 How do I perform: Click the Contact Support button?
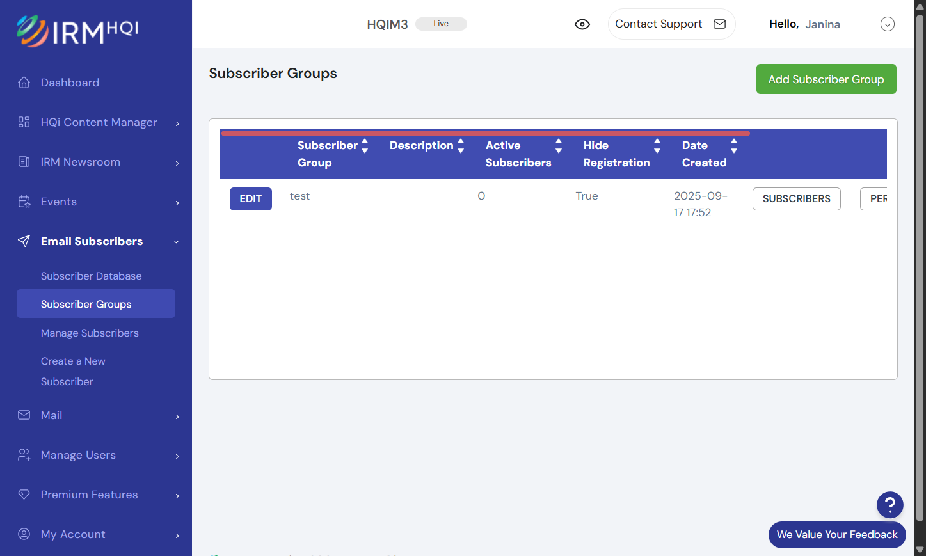click(671, 24)
